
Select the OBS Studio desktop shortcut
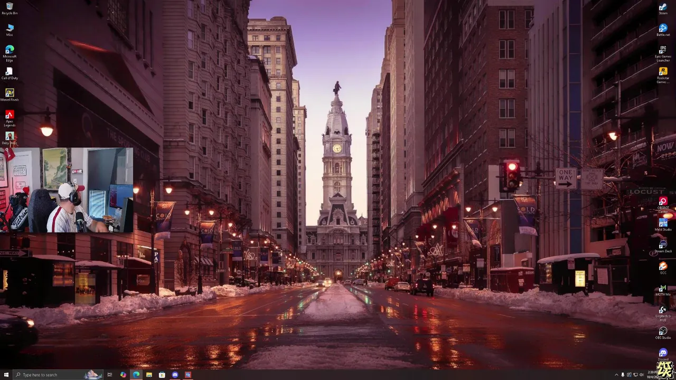coord(663,332)
